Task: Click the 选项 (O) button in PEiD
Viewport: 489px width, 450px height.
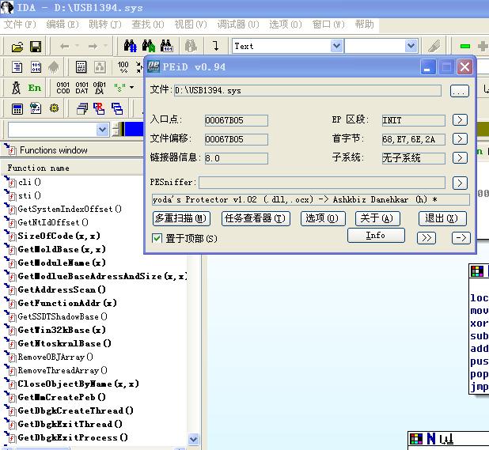Action: pyautogui.click(x=323, y=218)
